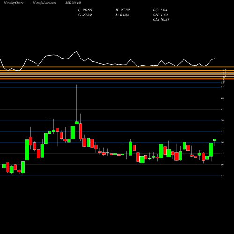
Task: Click the "MunafaSutra.com" label
Action: coord(44,3)
